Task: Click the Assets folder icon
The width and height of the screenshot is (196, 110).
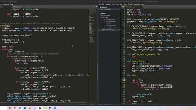Action: point(103,18)
